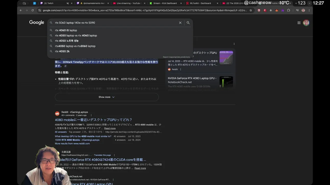Open three-dot menu above the side panel
Viewport: 330px width, 185px height.
coord(234,44)
